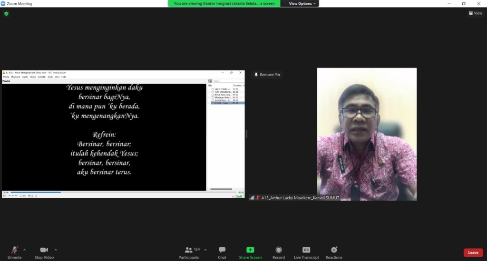Viewport: 487px width, 261px height.
Task: Open video options arrow beside Stop Video
Action: [56, 250]
